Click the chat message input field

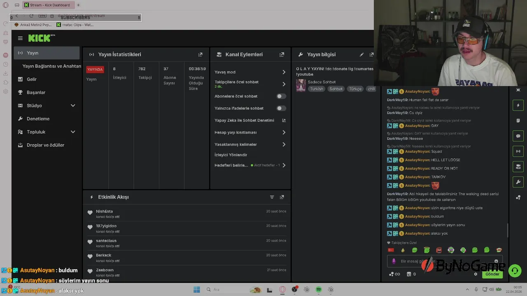coord(445,261)
